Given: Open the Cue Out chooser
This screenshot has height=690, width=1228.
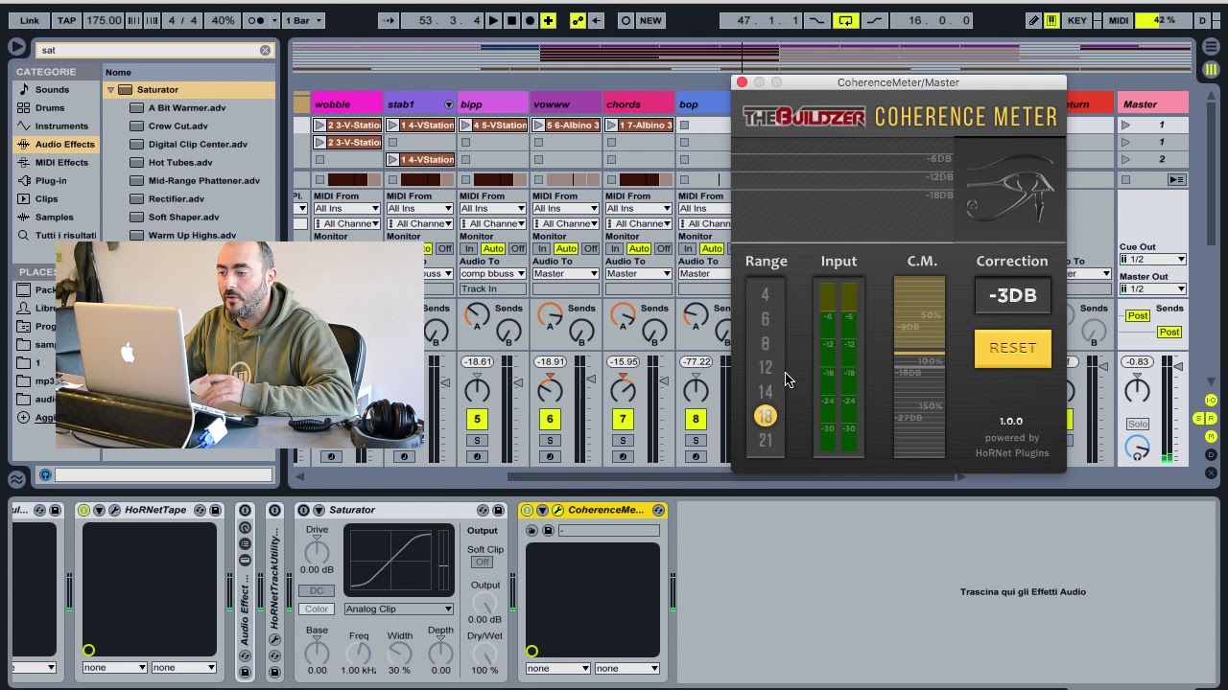Looking at the screenshot, I should click(x=1153, y=260).
